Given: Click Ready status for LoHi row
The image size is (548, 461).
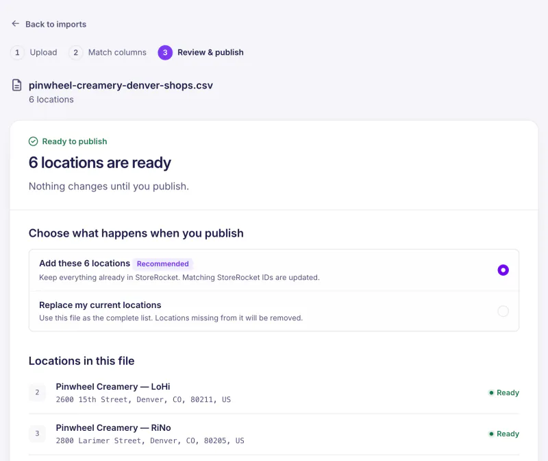Looking at the screenshot, I should [503, 393].
